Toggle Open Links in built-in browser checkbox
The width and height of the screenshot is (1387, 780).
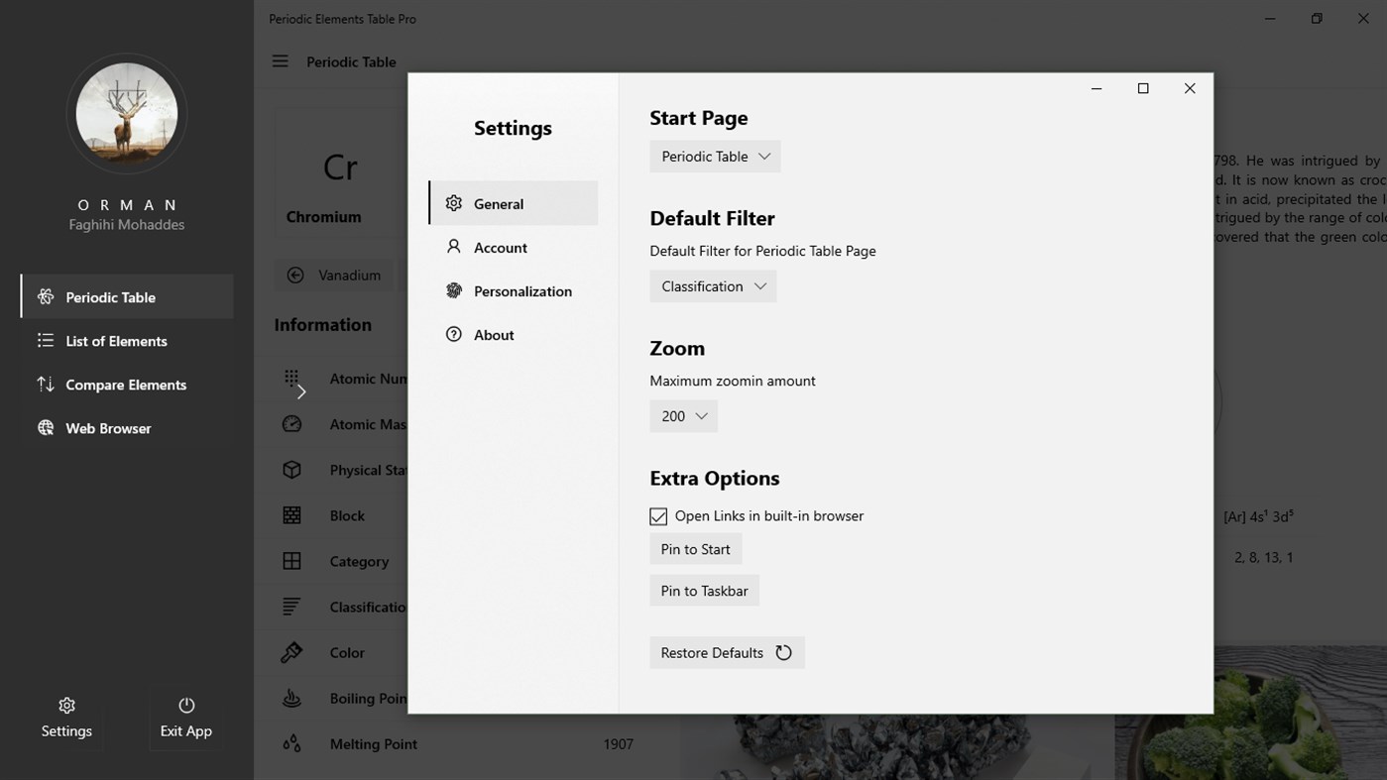tap(658, 516)
